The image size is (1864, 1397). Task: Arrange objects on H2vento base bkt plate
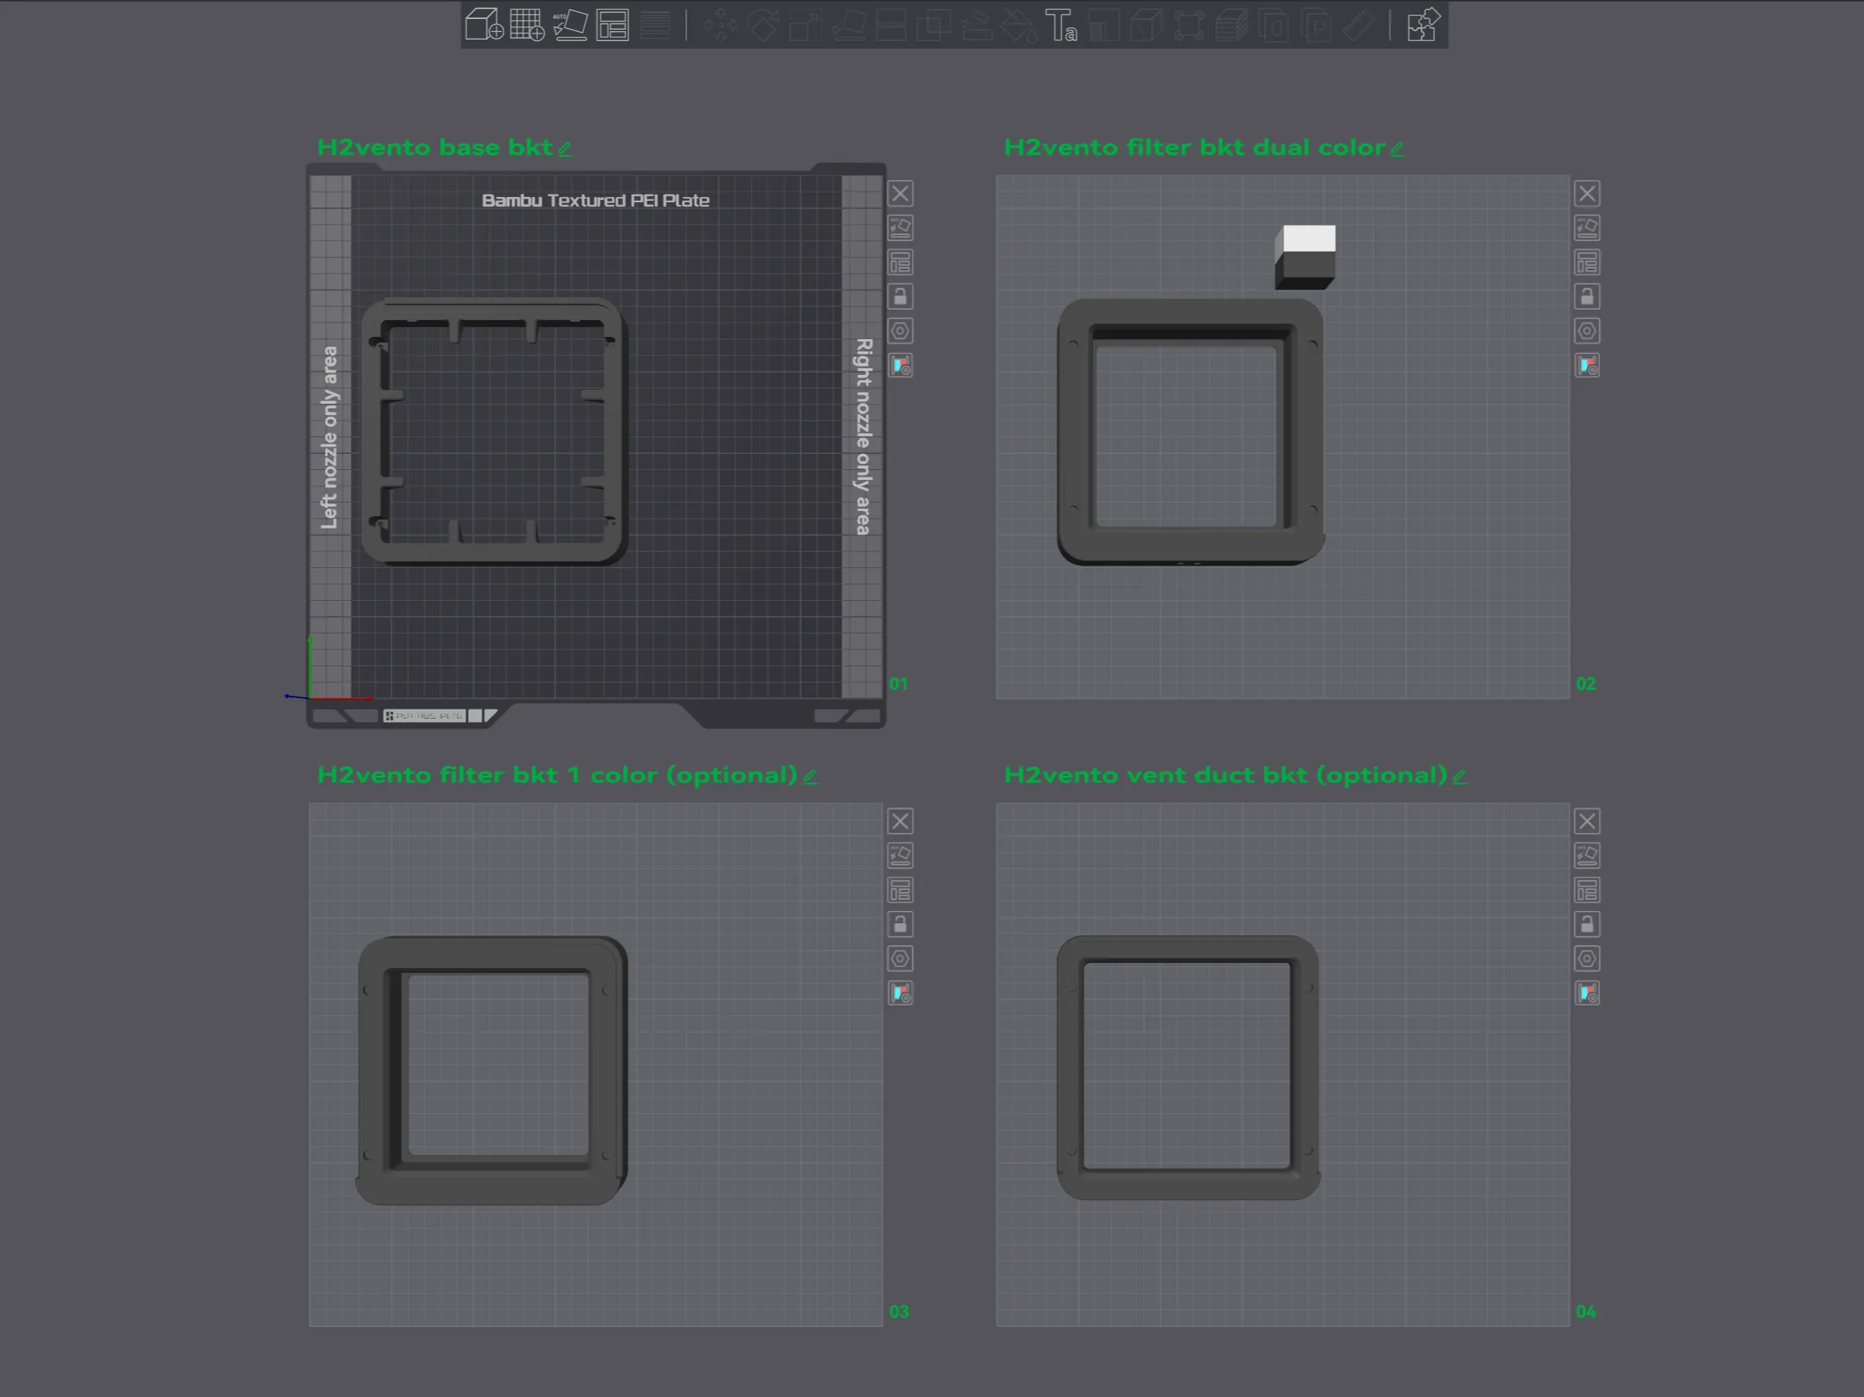tap(900, 262)
